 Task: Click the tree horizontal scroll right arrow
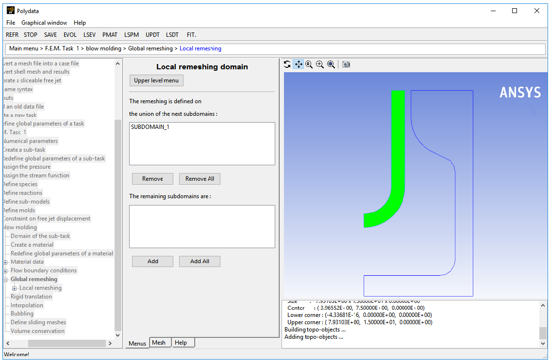pyautogui.click(x=110, y=344)
